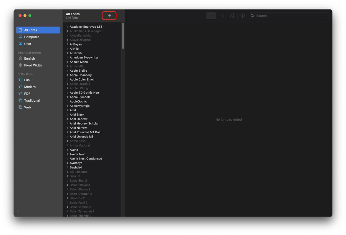Click the Search field
The image size is (346, 235).
289,16
